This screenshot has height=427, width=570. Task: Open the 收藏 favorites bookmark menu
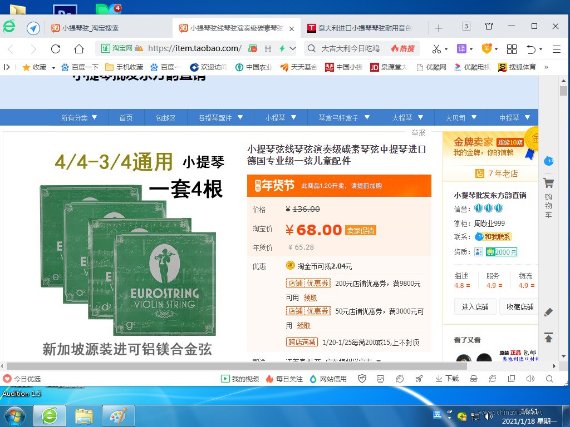tap(38, 67)
